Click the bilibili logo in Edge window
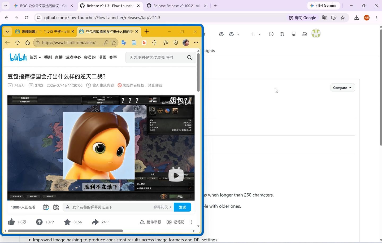 tap(18, 57)
